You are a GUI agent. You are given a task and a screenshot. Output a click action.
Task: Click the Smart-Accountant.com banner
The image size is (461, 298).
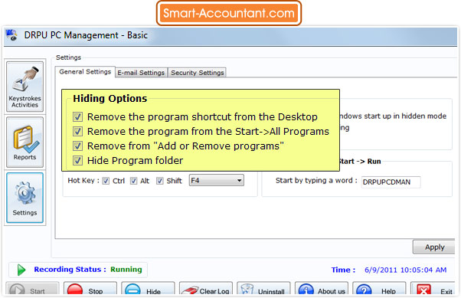(x=229, y=13)
